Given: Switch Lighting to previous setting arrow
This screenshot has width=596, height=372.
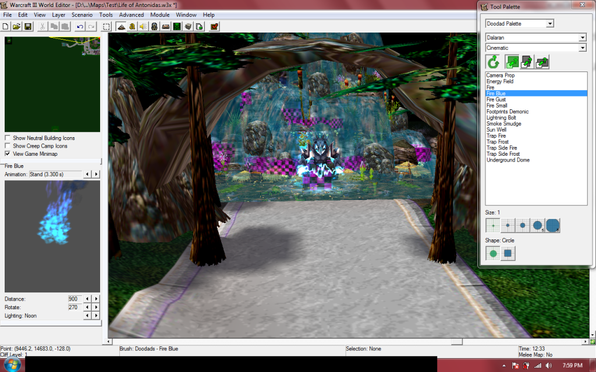Looking at the screenshot, I should pyautogui.click(x=87, y=316).
